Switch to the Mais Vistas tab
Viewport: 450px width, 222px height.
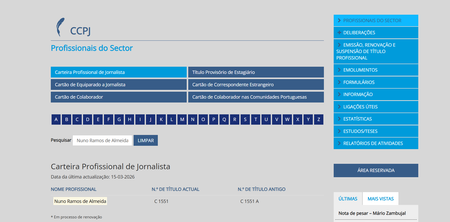tap(380, 199)
